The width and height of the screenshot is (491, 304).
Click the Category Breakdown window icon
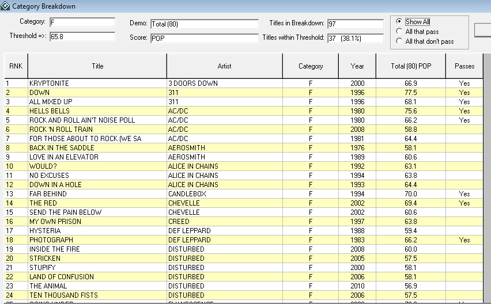[x=5, y=6]
